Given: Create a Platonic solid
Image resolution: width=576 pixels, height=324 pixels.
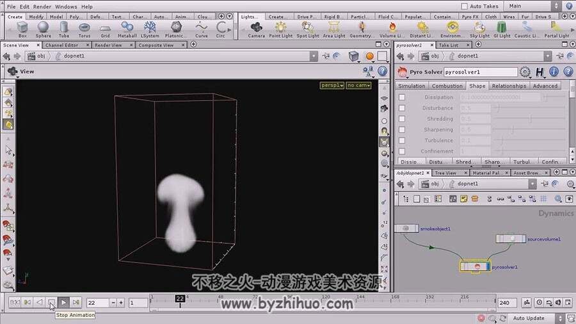Looking at the screenshot, I should (x=176, y=29).
